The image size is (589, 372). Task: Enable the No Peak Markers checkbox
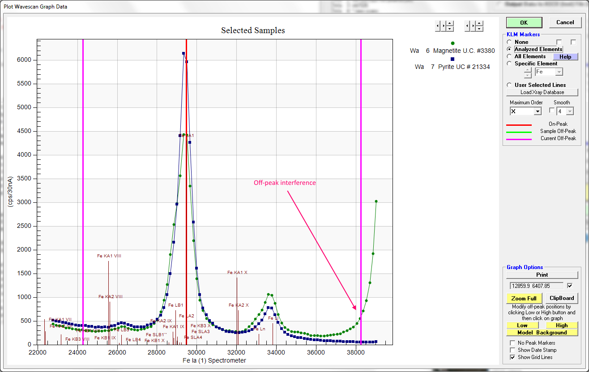pos(513,343)
